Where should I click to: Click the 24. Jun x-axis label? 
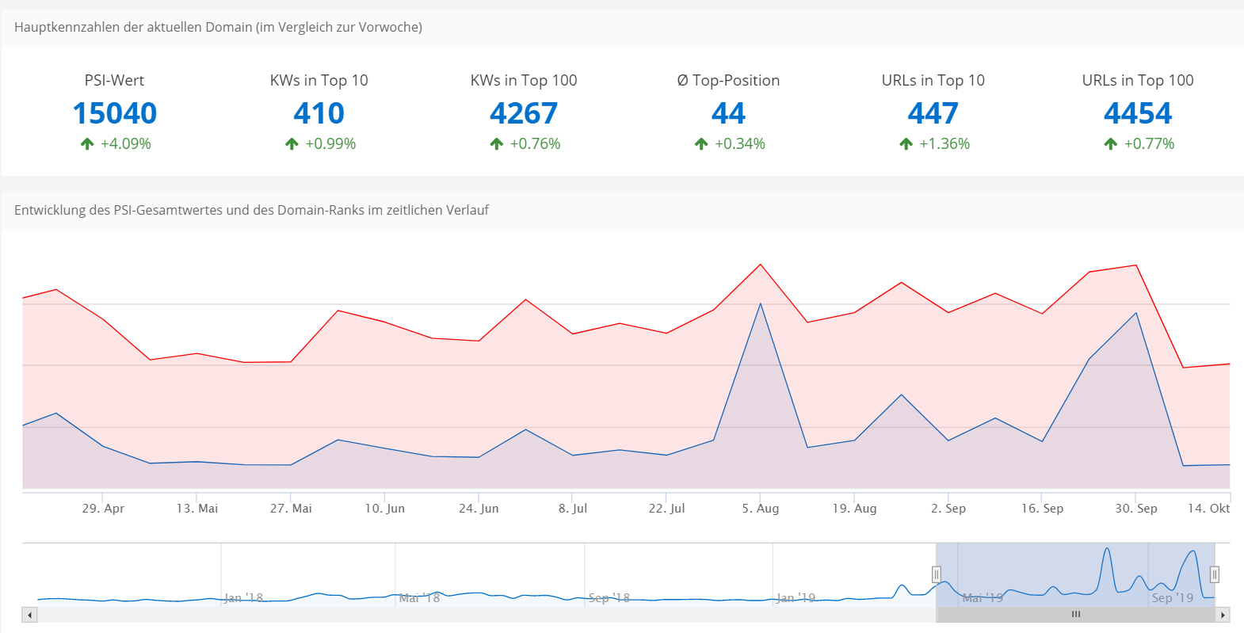[x=479, y=509]
